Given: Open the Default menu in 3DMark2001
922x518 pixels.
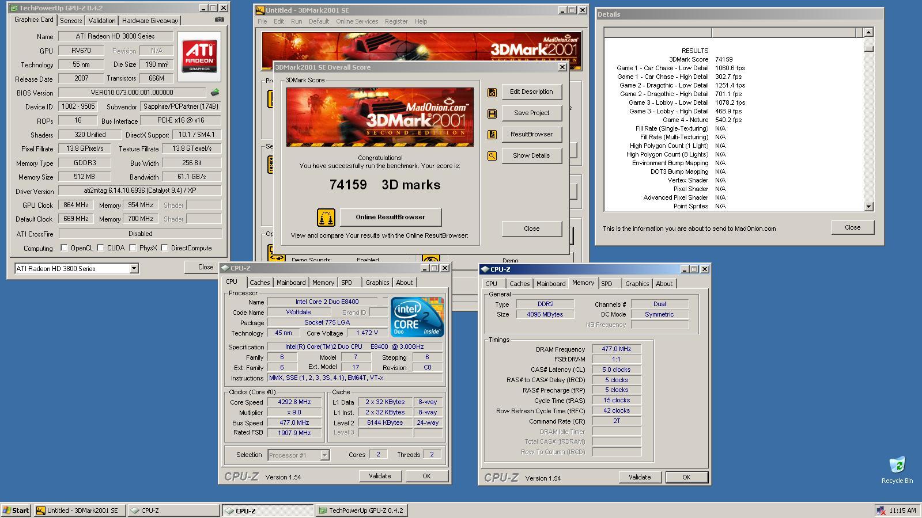Looking at the screenshot, I should [x=319, y=21].
